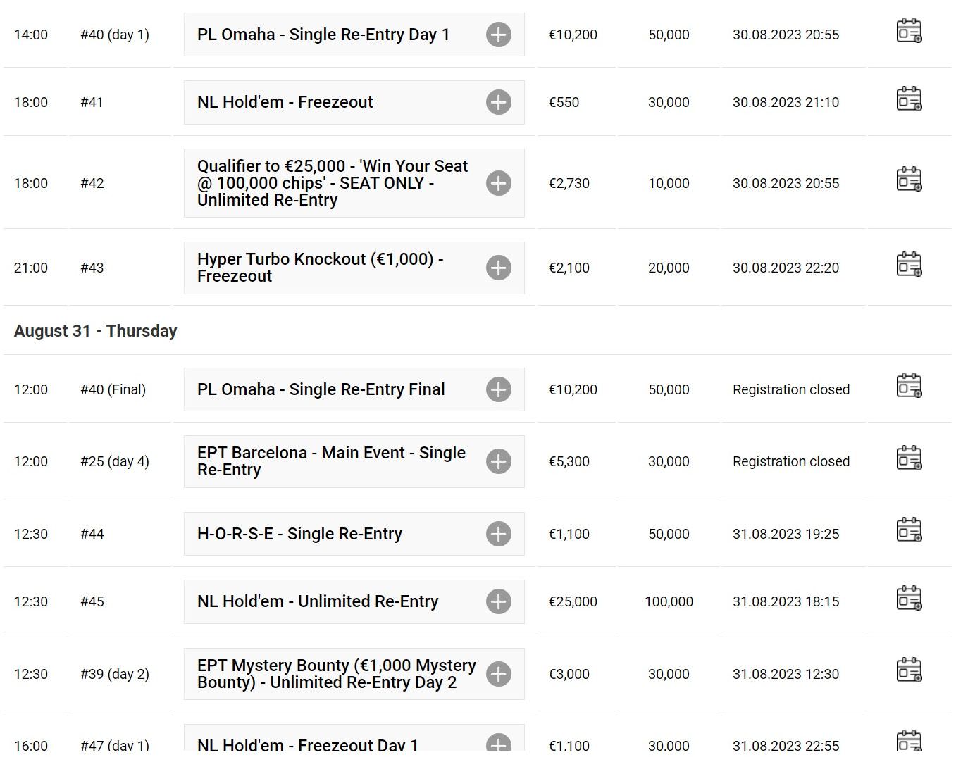Expand the Qualifier to €25,000 event details

pyautogui.click(x=499, y=183)
